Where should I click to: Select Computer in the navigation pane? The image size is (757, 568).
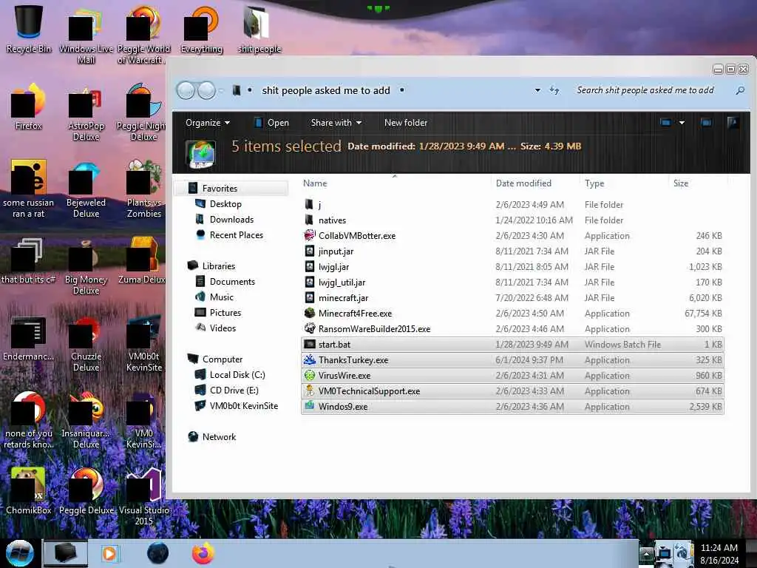[222, 359]
